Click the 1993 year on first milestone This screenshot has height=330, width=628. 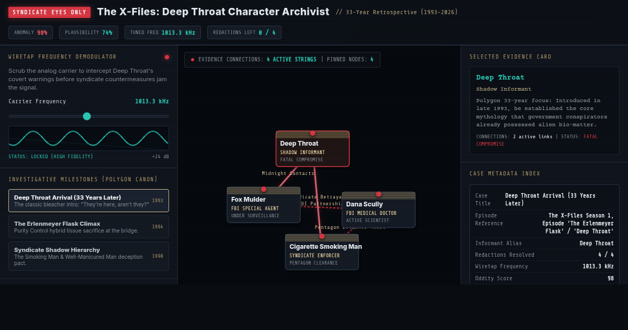[158, 201]
